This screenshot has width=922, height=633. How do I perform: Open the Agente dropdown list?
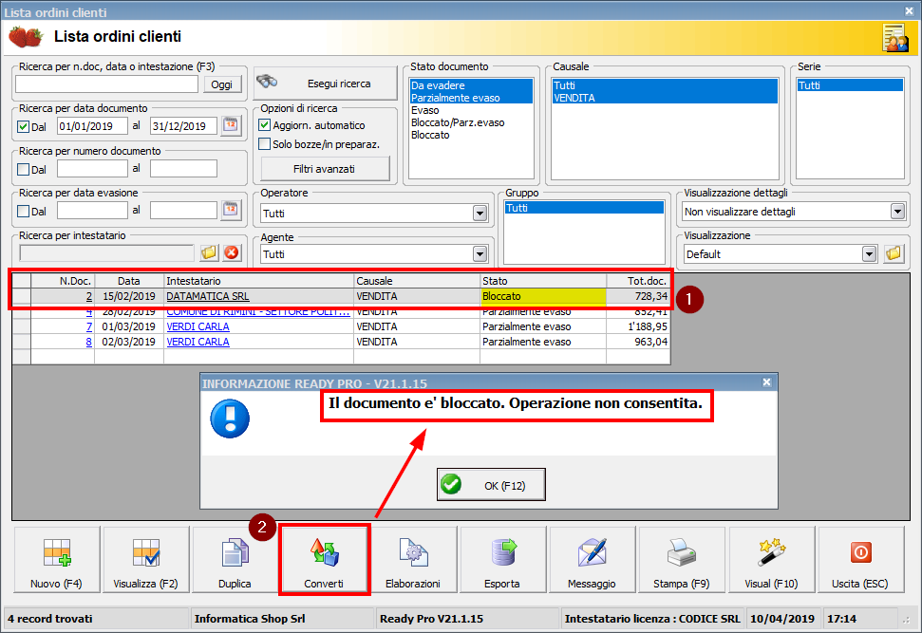pos(480,254)
